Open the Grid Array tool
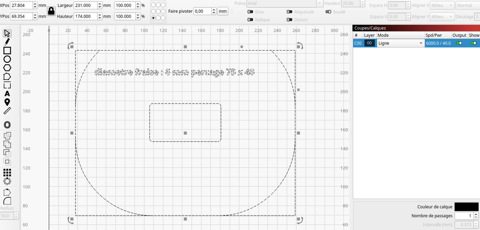The height and width of the screenshot is (230, 480). (x=7, y=172)
